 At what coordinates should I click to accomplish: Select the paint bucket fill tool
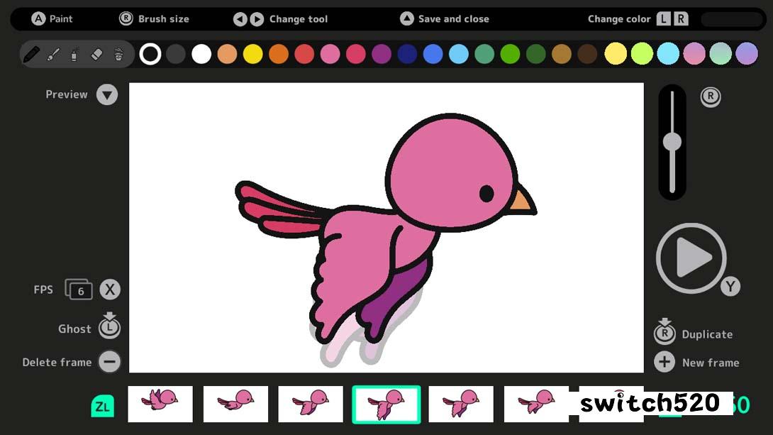click(x=118, y=54)
